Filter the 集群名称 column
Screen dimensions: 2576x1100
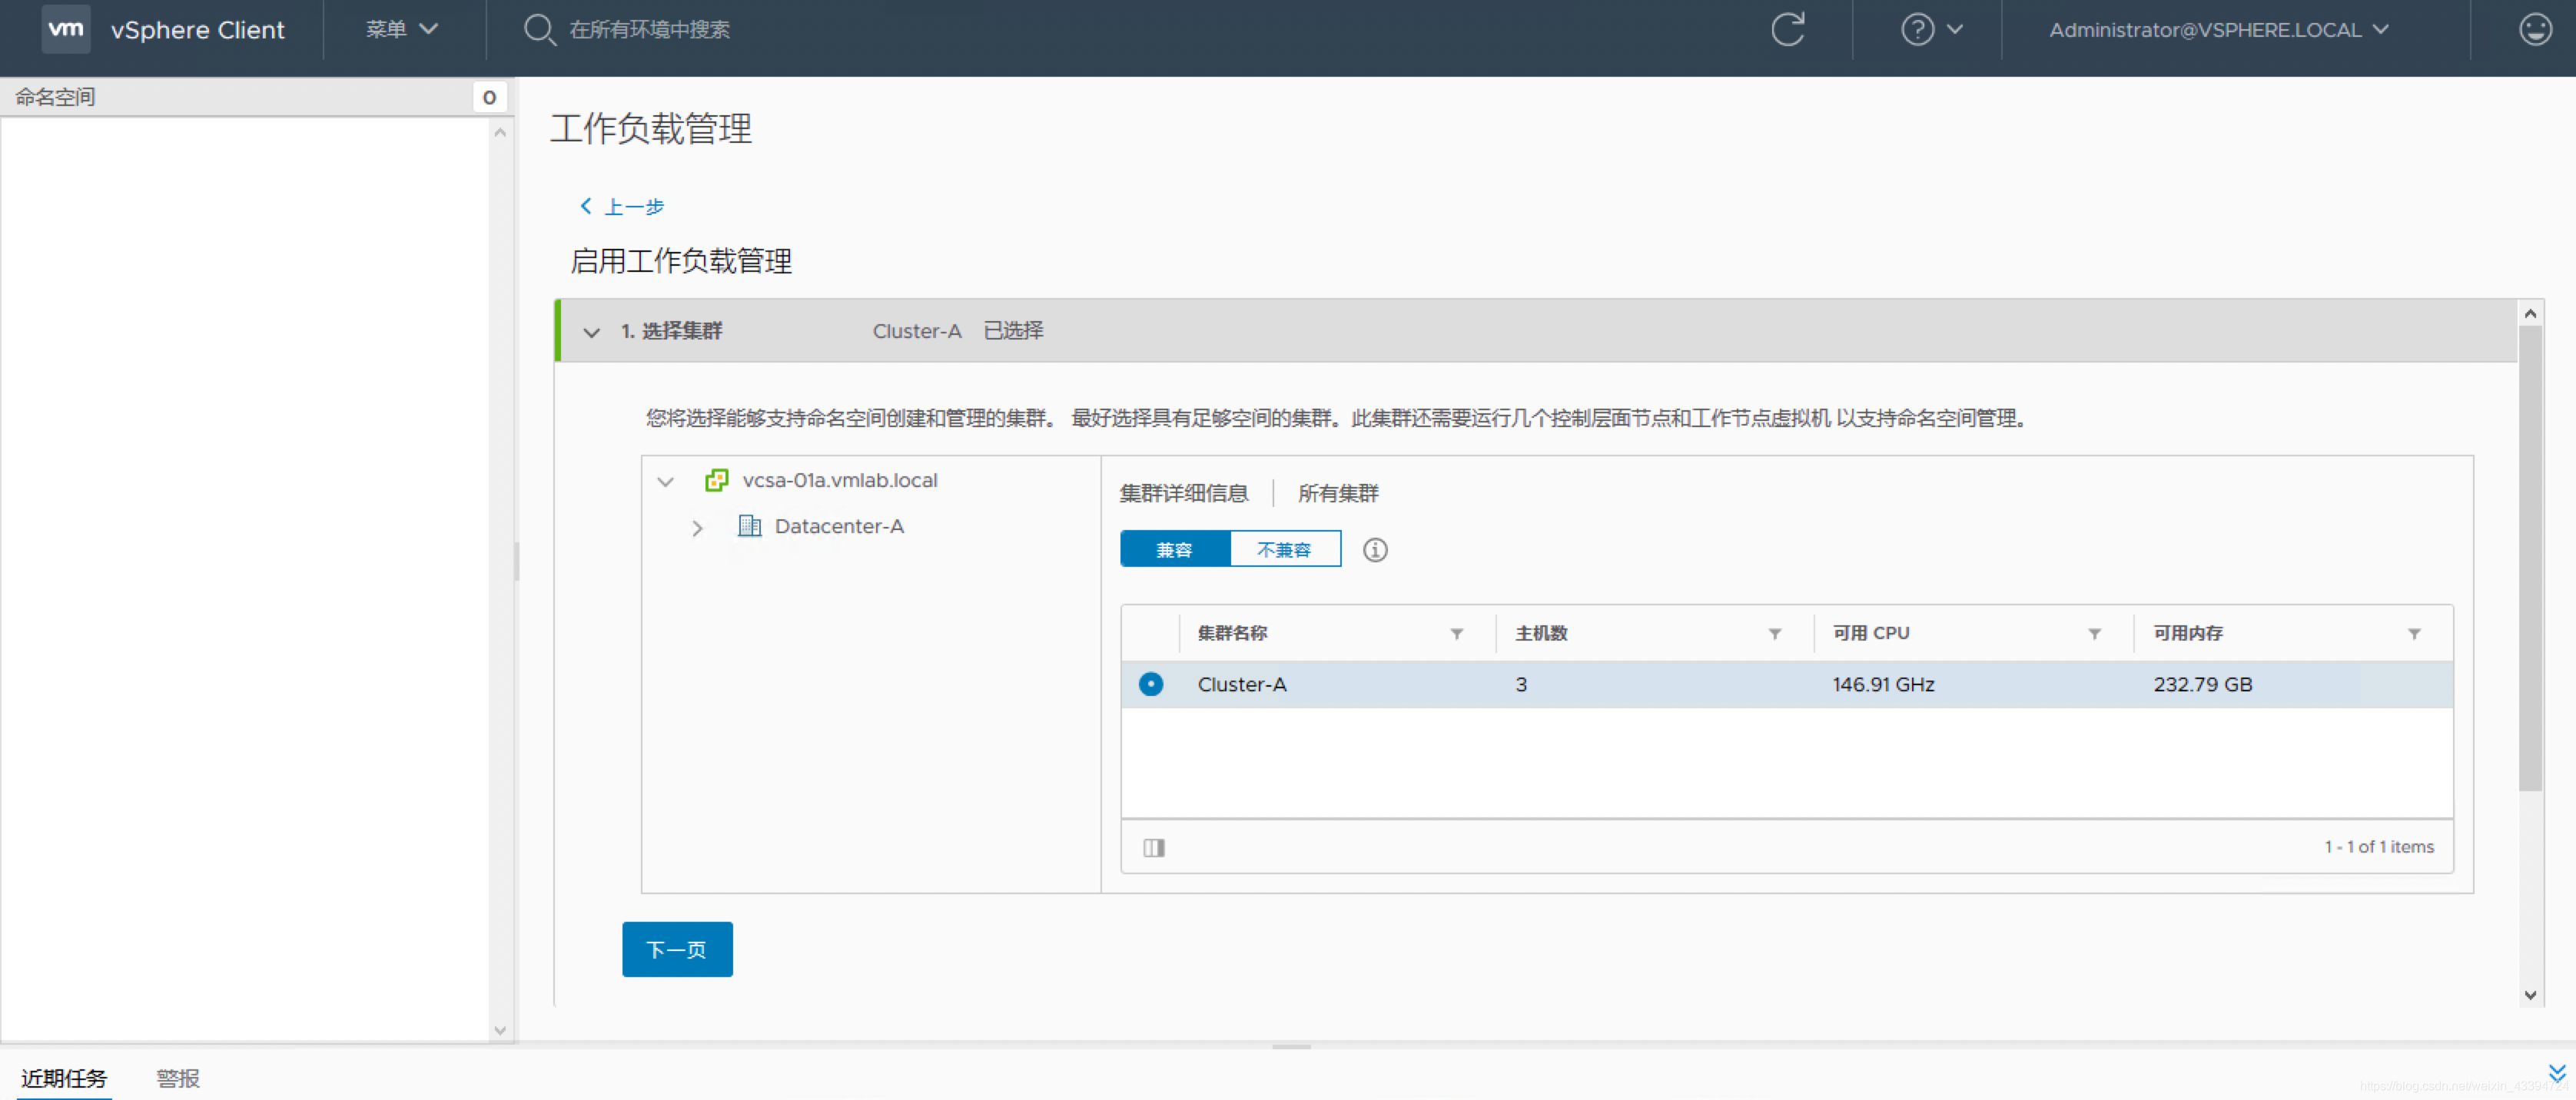pyautogui.click(x=1457, y=634)
